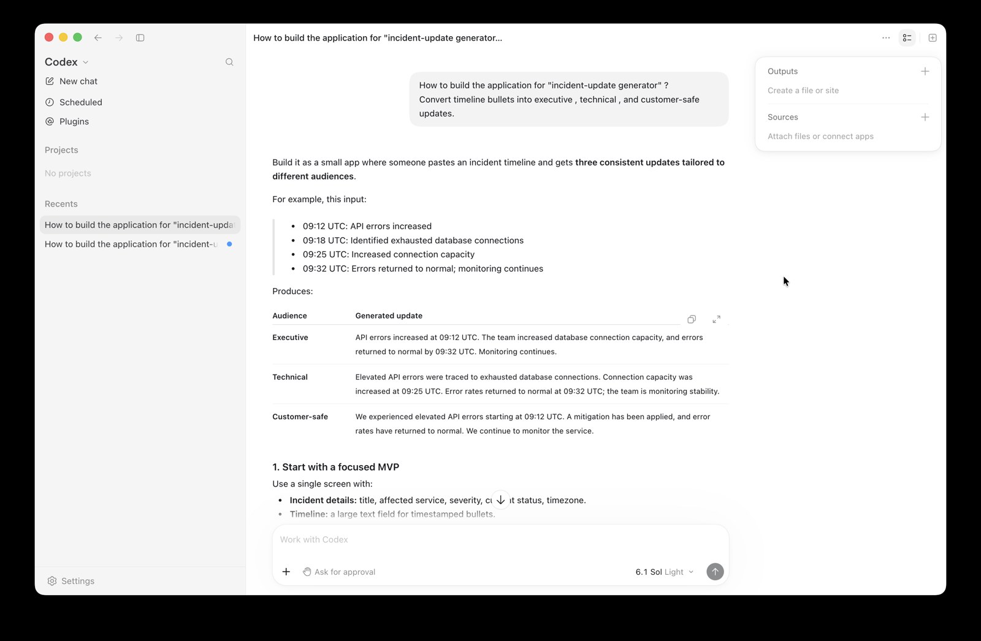Click the 'Outputs' panel label
This screenshot has height=641, width=981.
click(x=783, y=71)
